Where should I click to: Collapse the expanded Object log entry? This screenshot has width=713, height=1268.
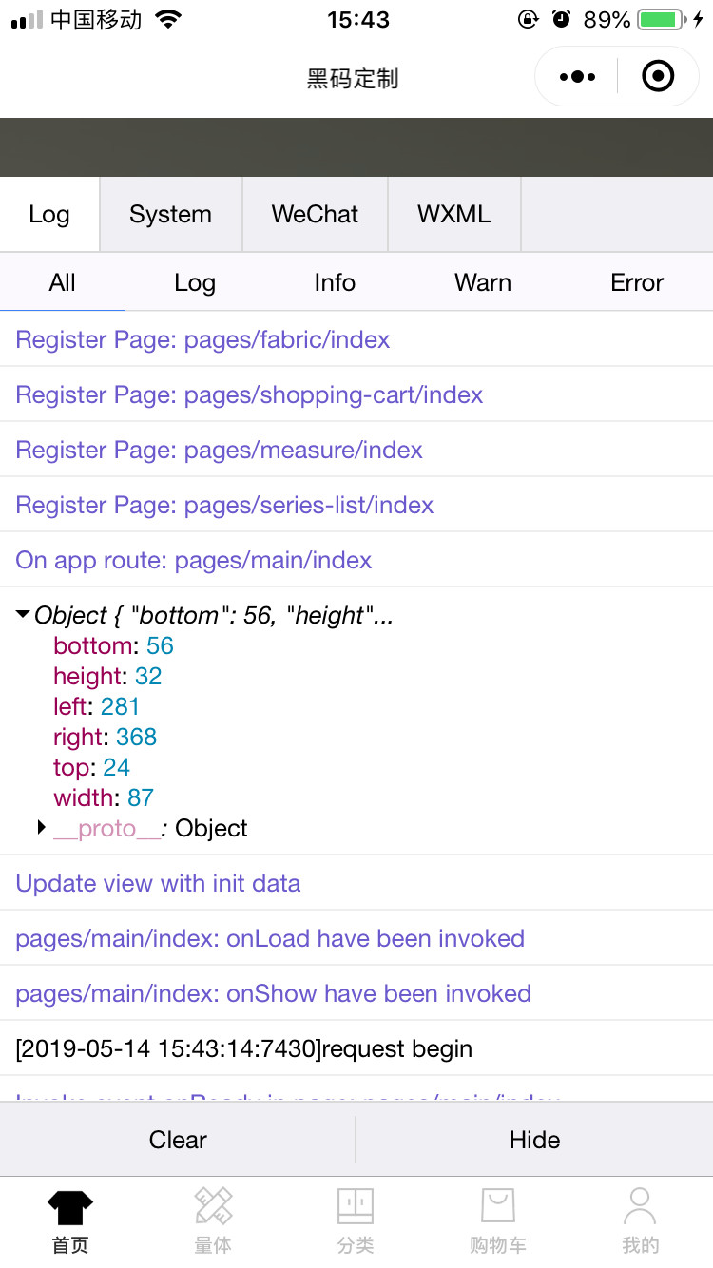coord(23,615)
